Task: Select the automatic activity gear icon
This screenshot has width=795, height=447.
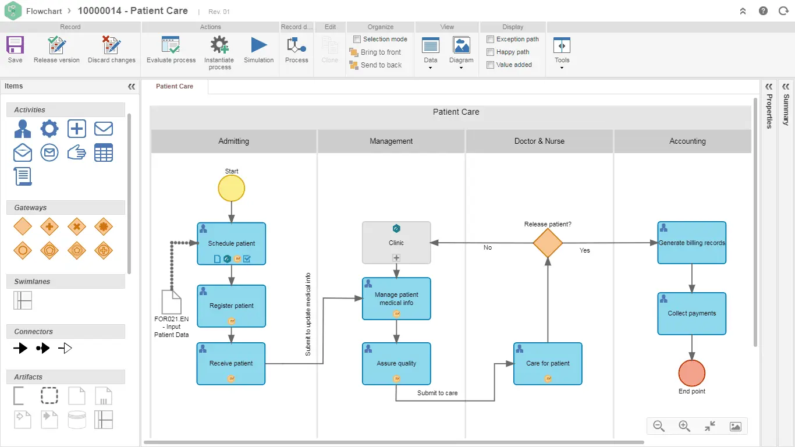Action: pos(49,129)
